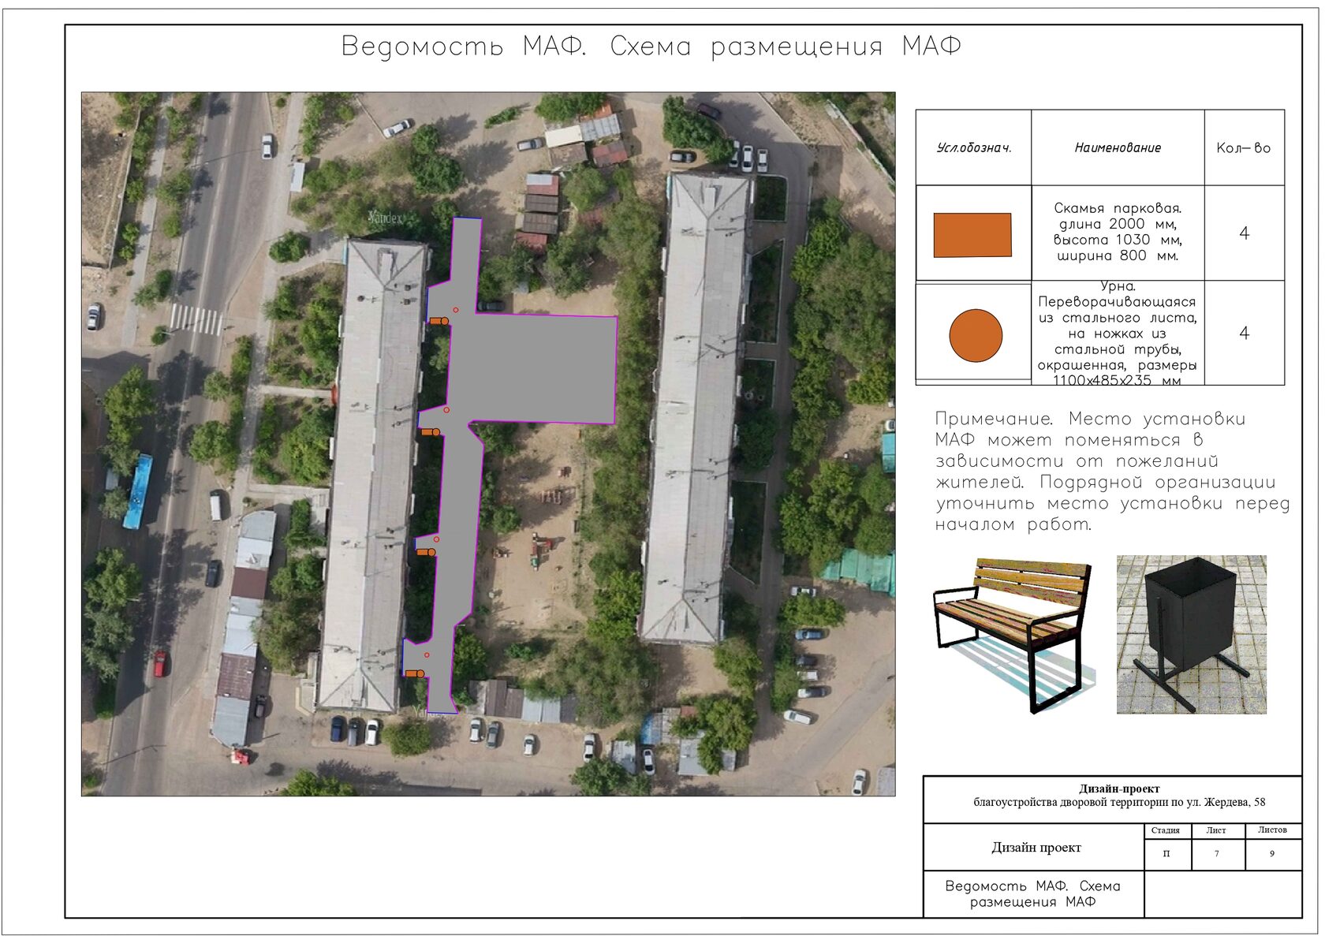
Task: Click the sheet number 7 cell
Action: pos(1217,854)
